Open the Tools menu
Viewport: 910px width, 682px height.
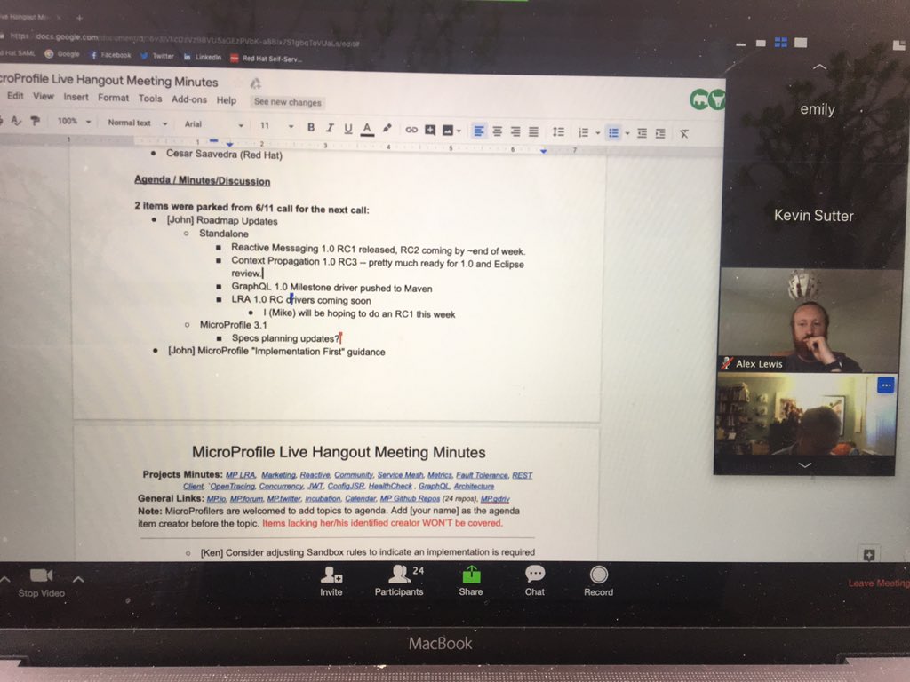click(x=150, y=98)
